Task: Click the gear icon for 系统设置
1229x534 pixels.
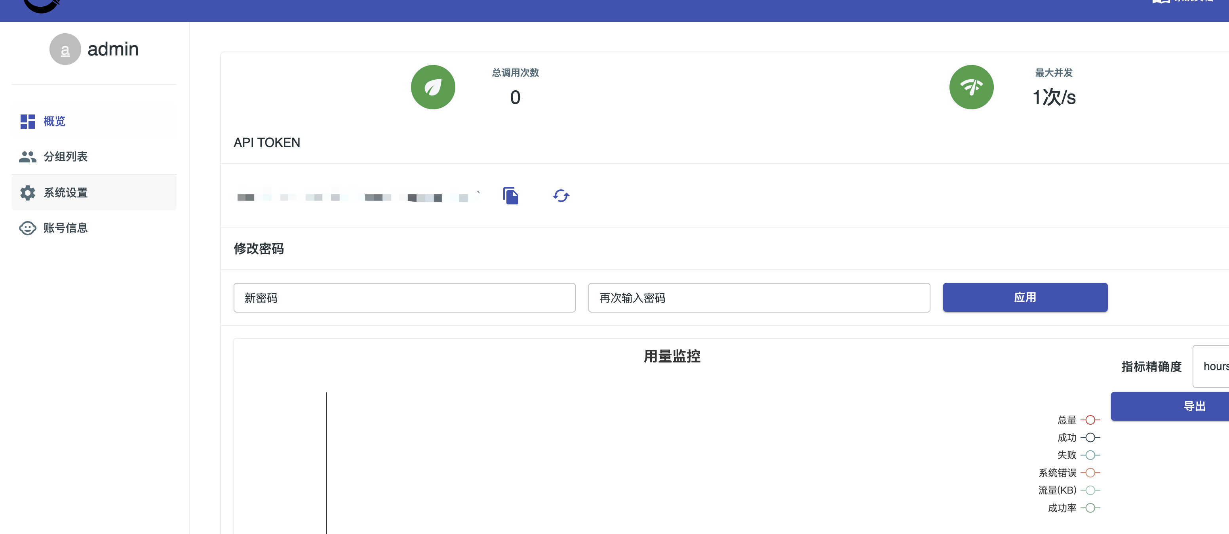Action: (28, 193)
